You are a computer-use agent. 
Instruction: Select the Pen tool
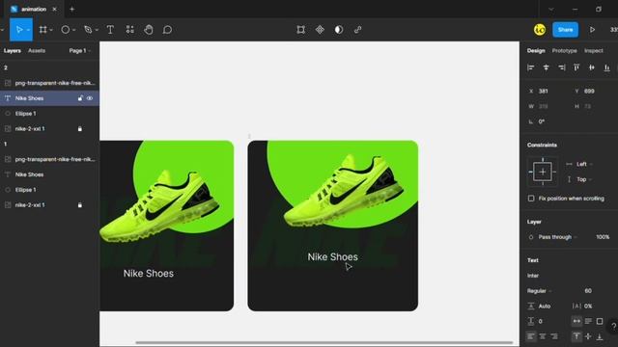click(x=88, y=30)
